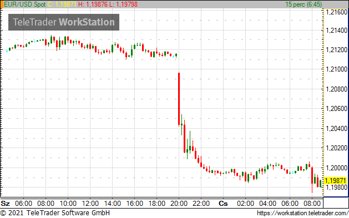Click the 1,20400 price axis label
Image resolution: width=349 pixels, height=218 pixels.
pos(336,128)
